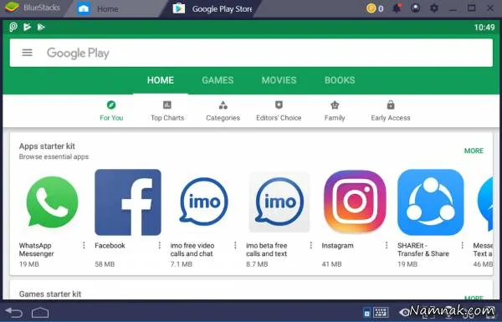Open the For You section
The width and height of the screenshot is (502, 322).
click(111, 110)
